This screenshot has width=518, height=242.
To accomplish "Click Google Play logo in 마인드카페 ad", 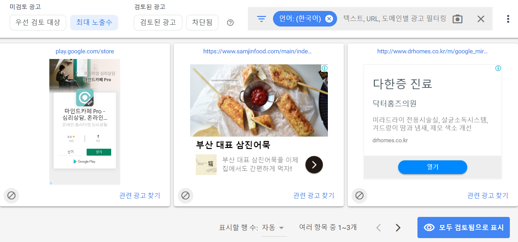I will 85,161.
